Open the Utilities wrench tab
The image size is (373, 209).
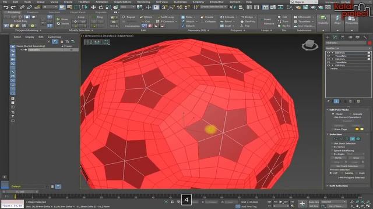pos(365,37)
